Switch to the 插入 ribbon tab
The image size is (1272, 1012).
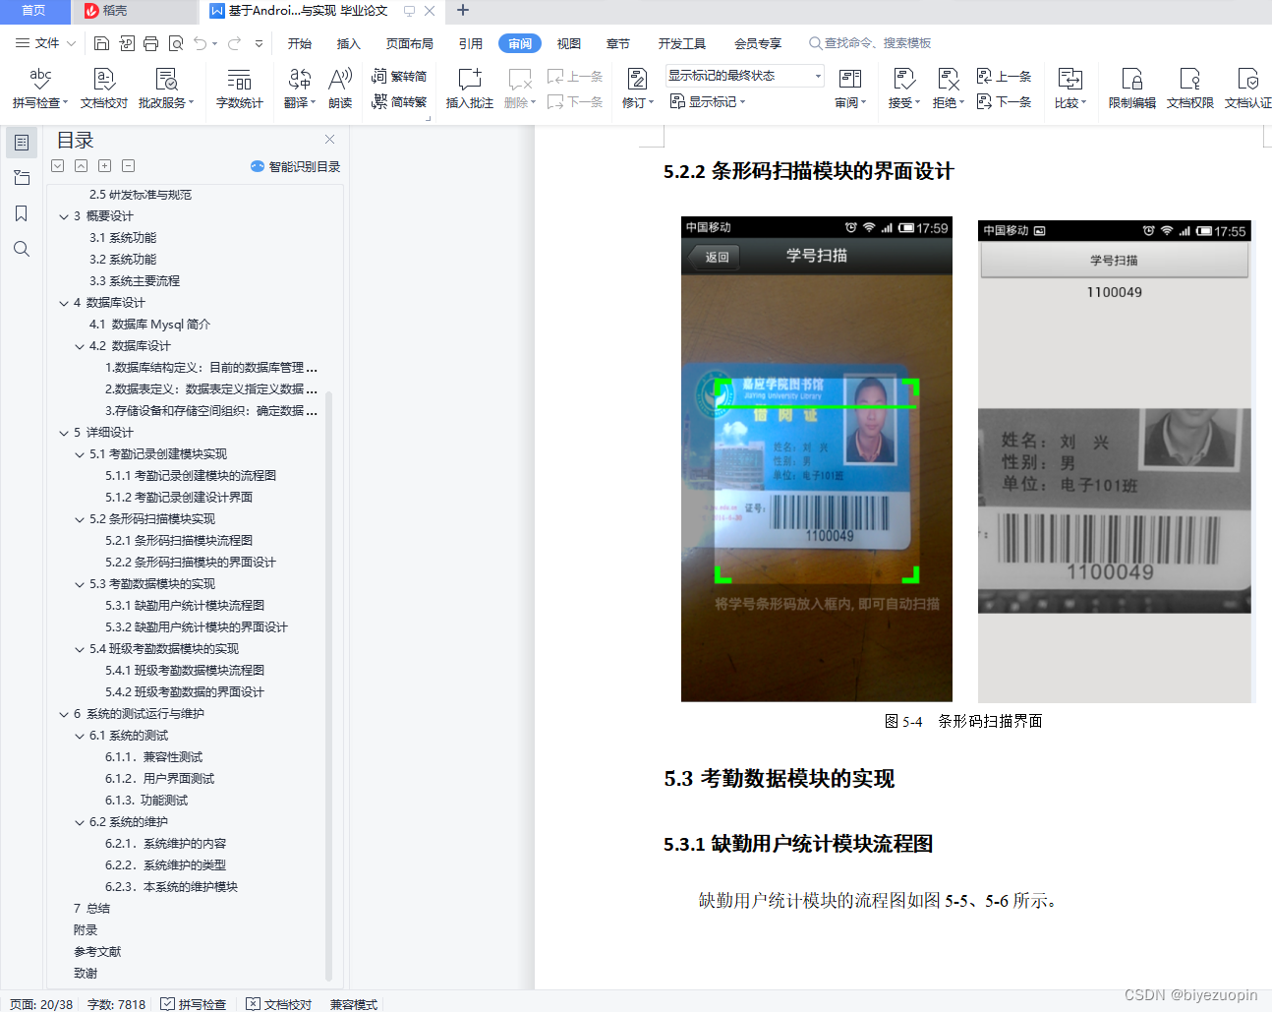pos(349,43)
